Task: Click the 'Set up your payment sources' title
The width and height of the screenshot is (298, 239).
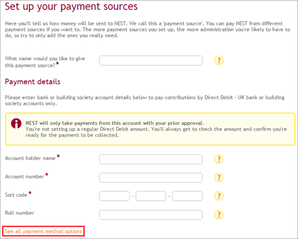Action: [71, 7]
